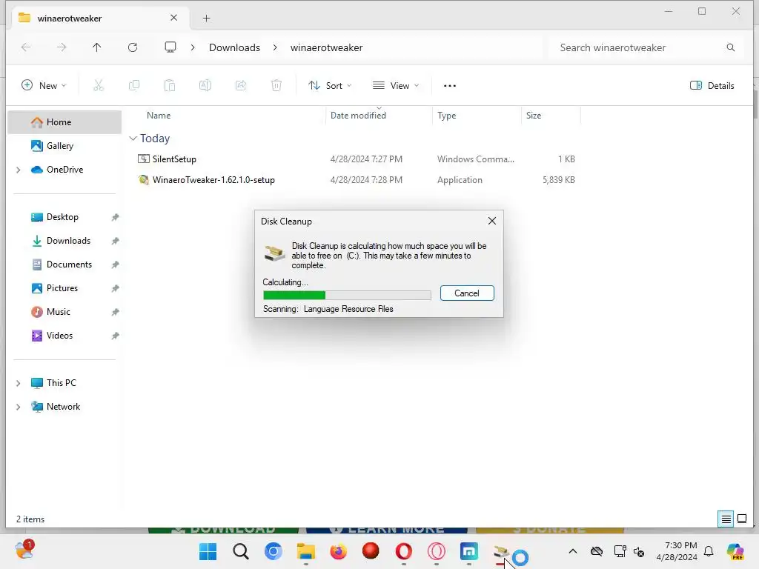Switch to large thumbnails view icon
Screen dimensions: 759x569
(x=742, y=519)
